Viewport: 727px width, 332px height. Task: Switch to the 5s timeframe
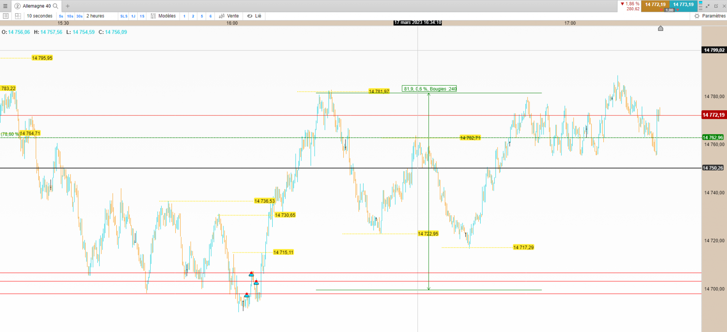pyautogui.click(x=61, y=16)
